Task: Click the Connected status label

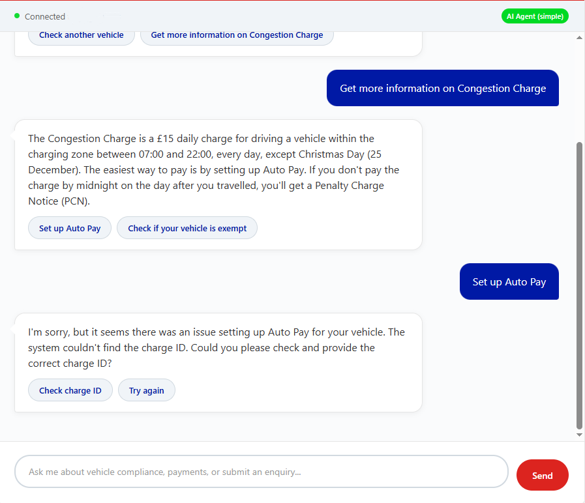Action: tap(45, 16)
